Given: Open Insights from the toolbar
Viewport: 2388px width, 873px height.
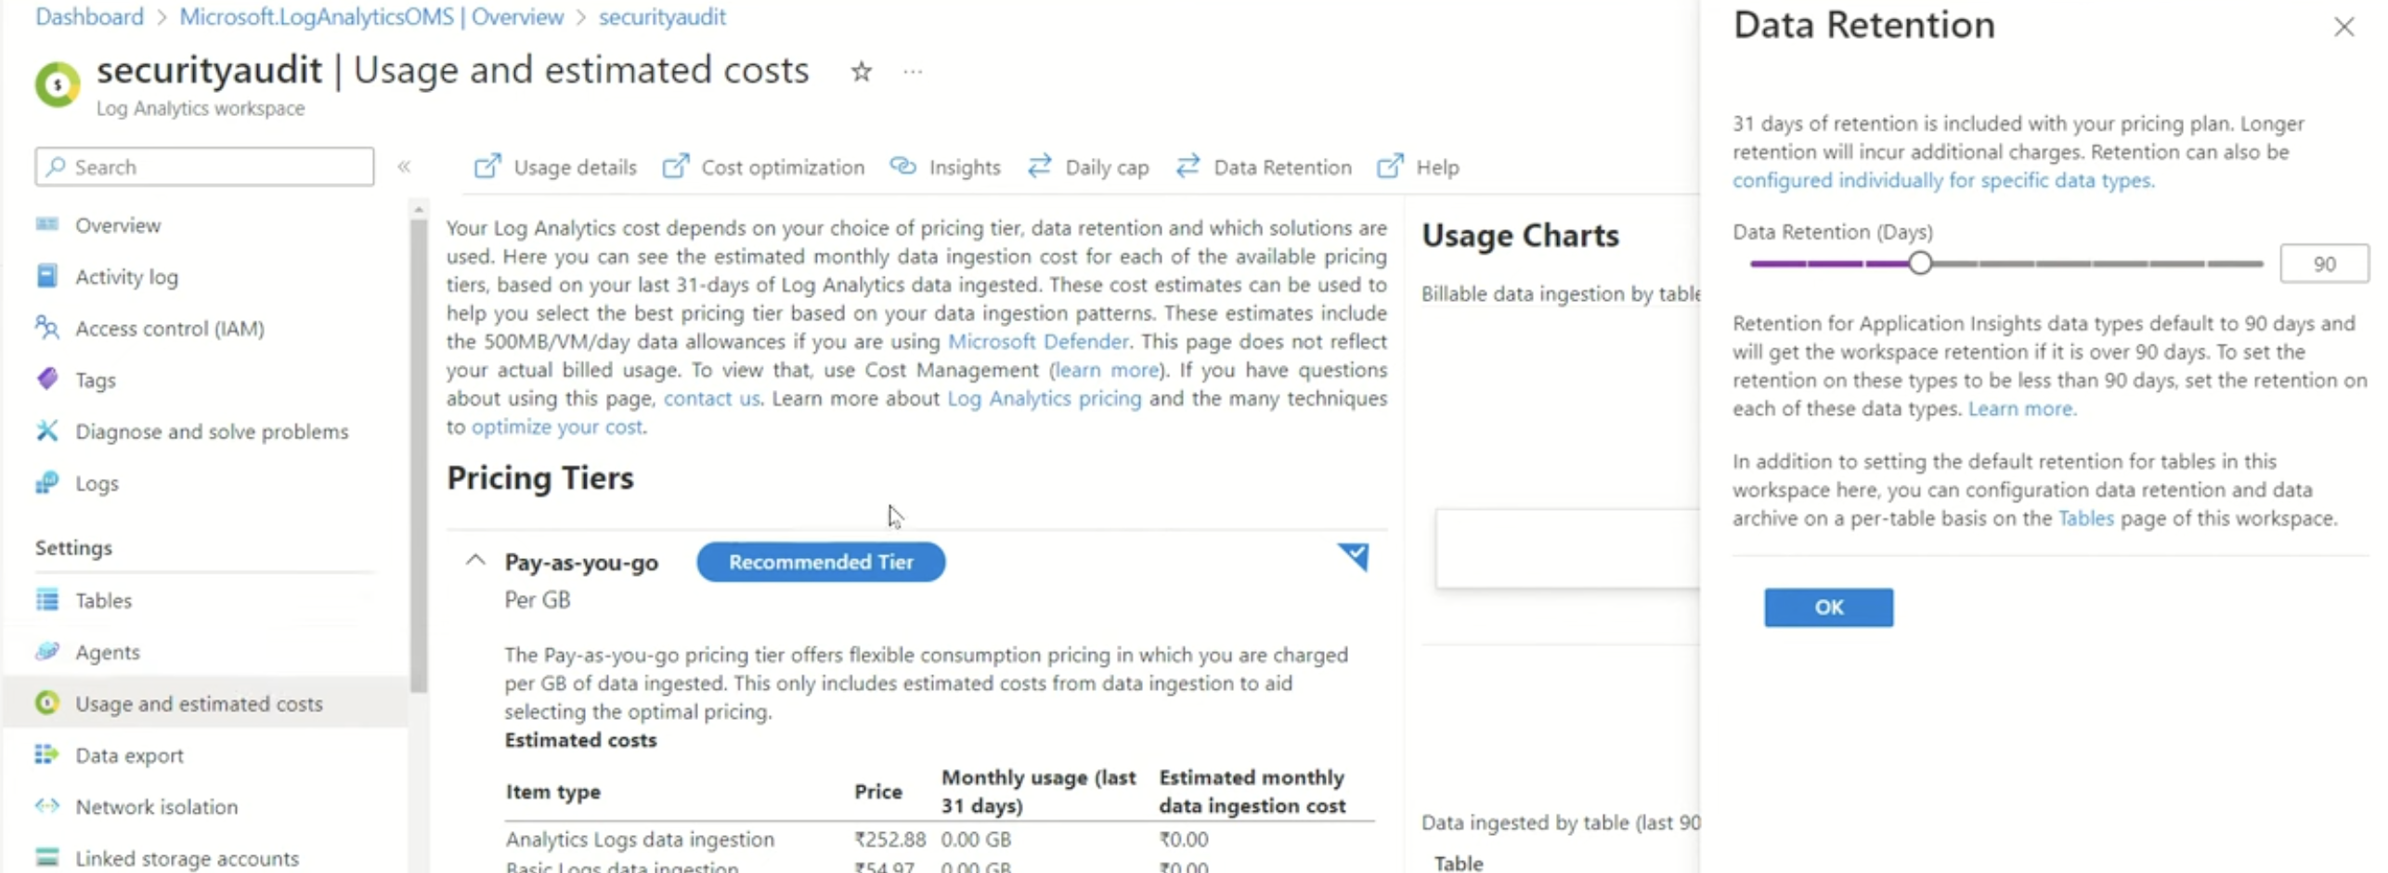Looking at the screenshot, I should pyautogui.click(x=945, y=167).
